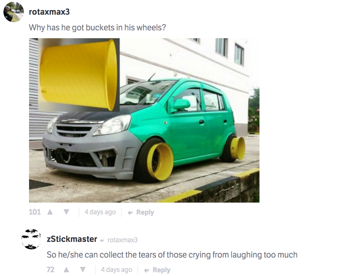363x276 pixels.
Task: Open the zStickmaster username link
Action: click(72, 239)
